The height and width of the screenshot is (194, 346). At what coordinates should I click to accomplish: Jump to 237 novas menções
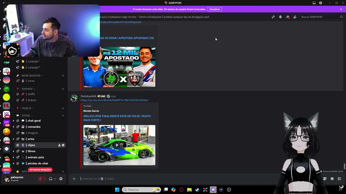coord(40,170)
